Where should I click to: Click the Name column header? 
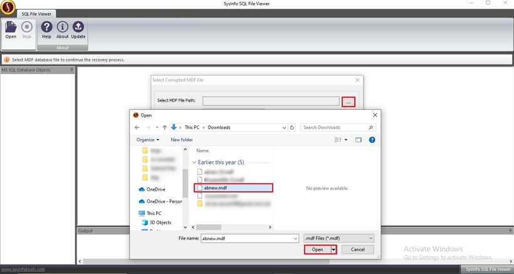(x=202, y=150)
